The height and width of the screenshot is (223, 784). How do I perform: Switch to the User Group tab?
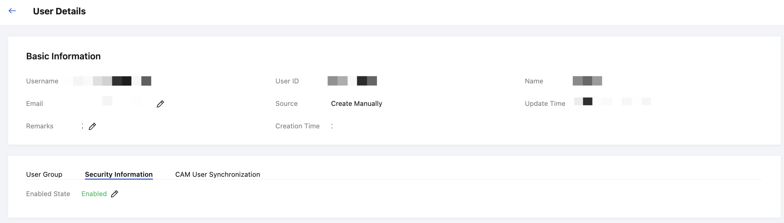44,174
